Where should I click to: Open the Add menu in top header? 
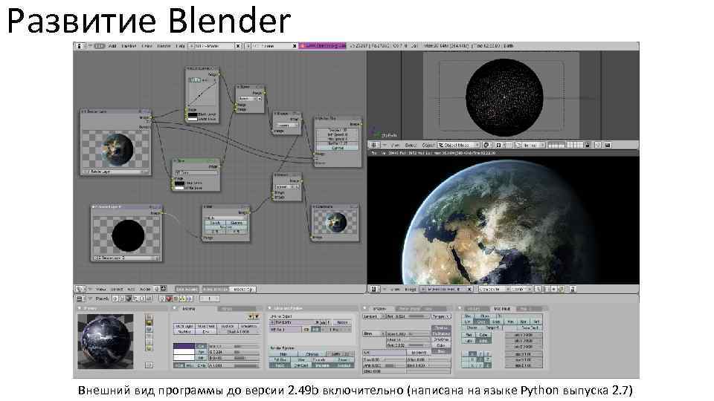(x=112, y=46)
